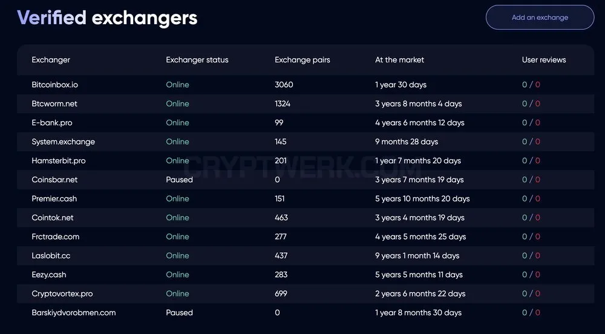Image resolution: width=605 pixels, height=334 pixels.
Task: Open the Cointok.net exchanger page
Action: click(53, 218)
